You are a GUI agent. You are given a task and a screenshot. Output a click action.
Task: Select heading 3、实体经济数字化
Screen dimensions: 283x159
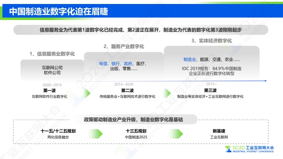211,41
